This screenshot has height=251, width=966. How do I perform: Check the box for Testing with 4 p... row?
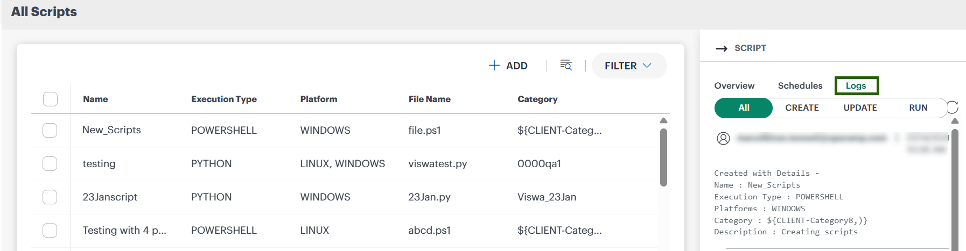pos(50,231)
